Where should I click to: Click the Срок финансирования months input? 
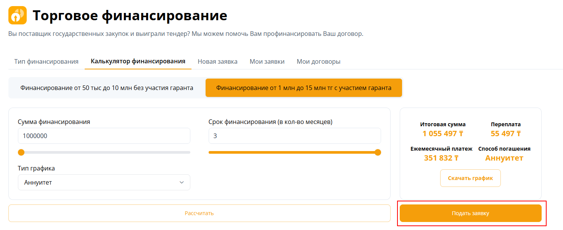point(295,136)
